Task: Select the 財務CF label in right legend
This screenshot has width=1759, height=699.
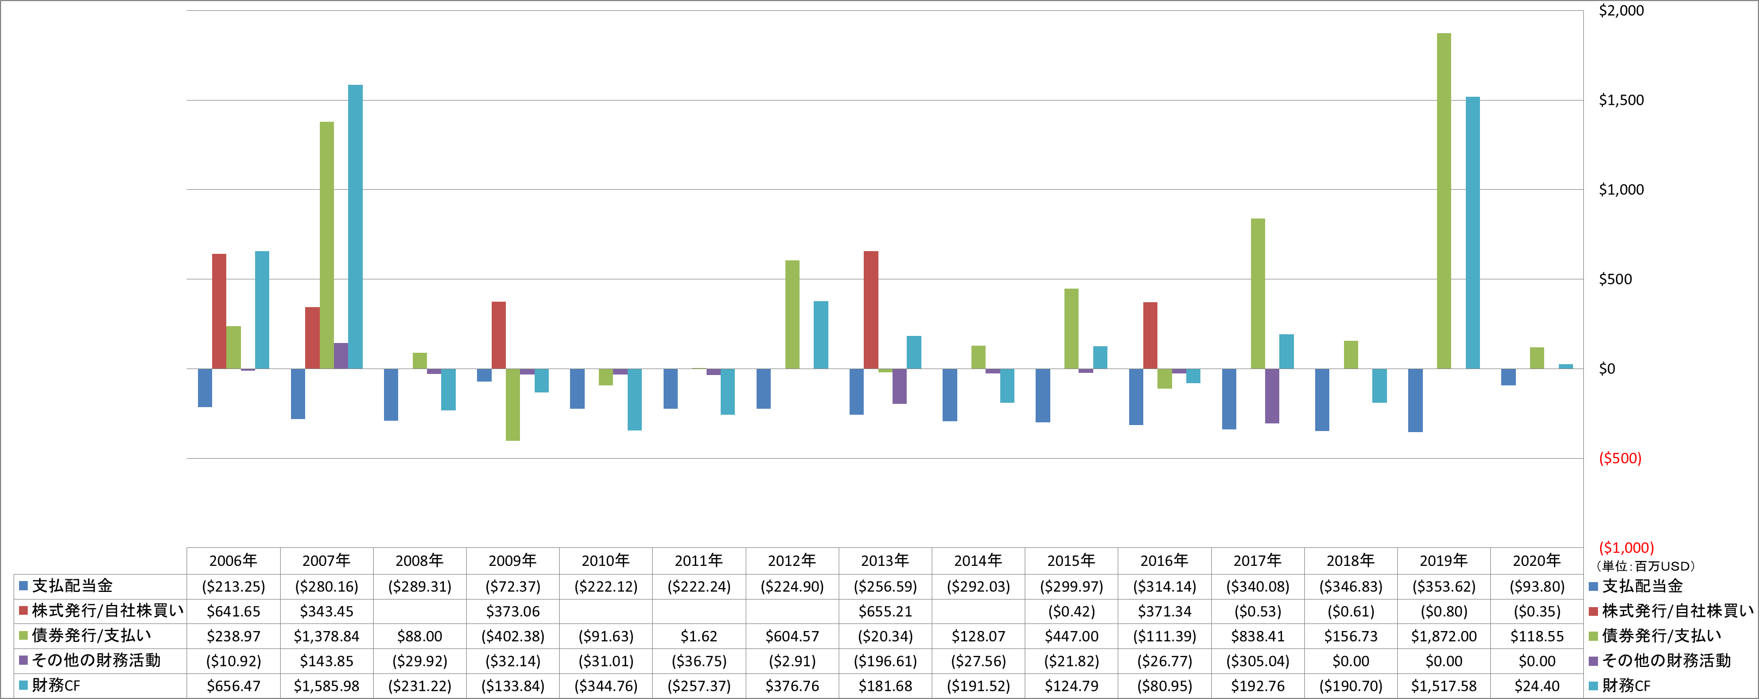Action: (1626, 685)
